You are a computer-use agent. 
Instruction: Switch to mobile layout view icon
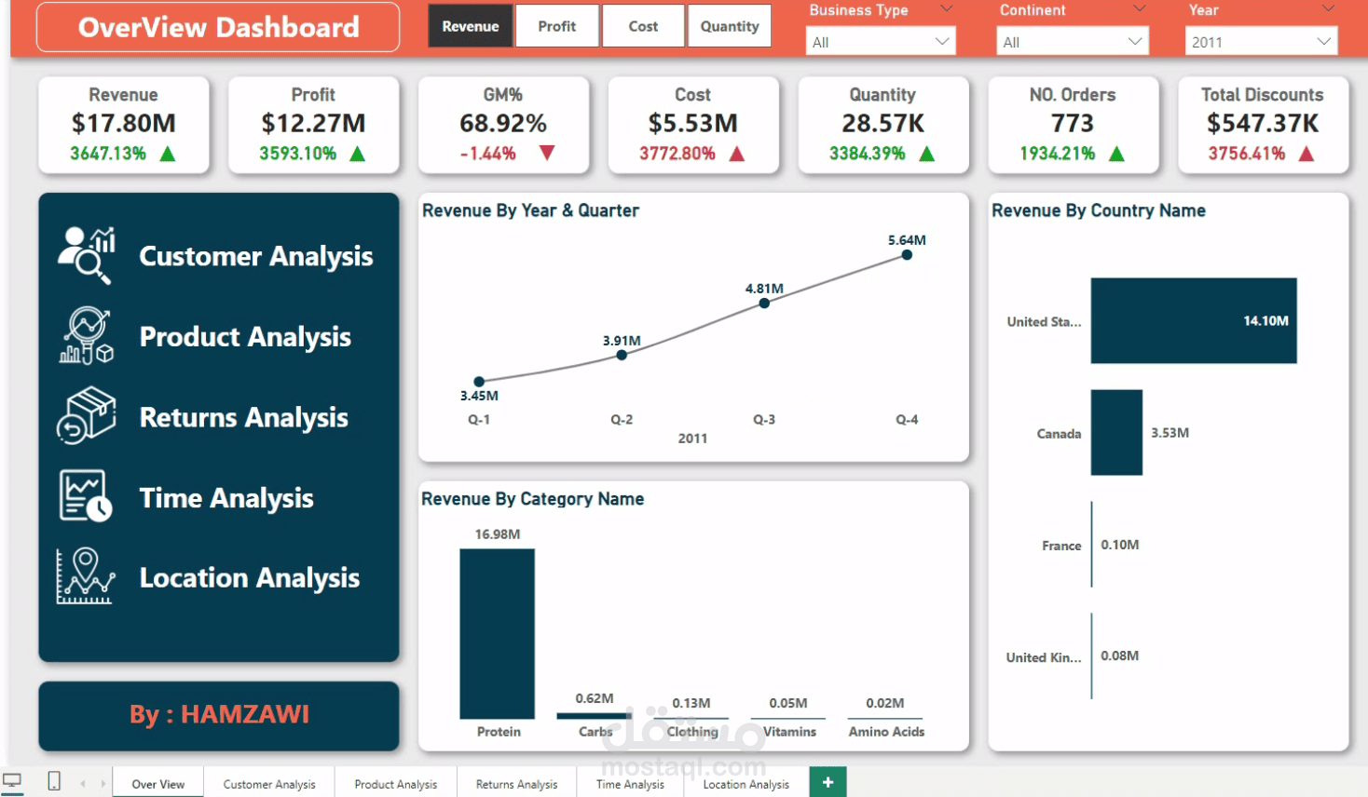pos(54,781)
